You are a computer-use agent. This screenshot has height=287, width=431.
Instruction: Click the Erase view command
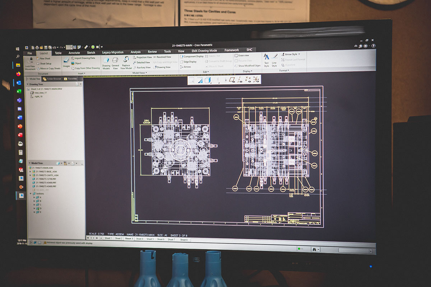click(242, 55)
